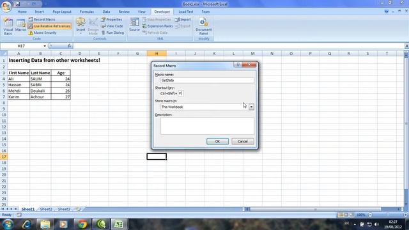Click the Shortcut key box
Viewport: 409px width, 230px height.
click(180, 93)
